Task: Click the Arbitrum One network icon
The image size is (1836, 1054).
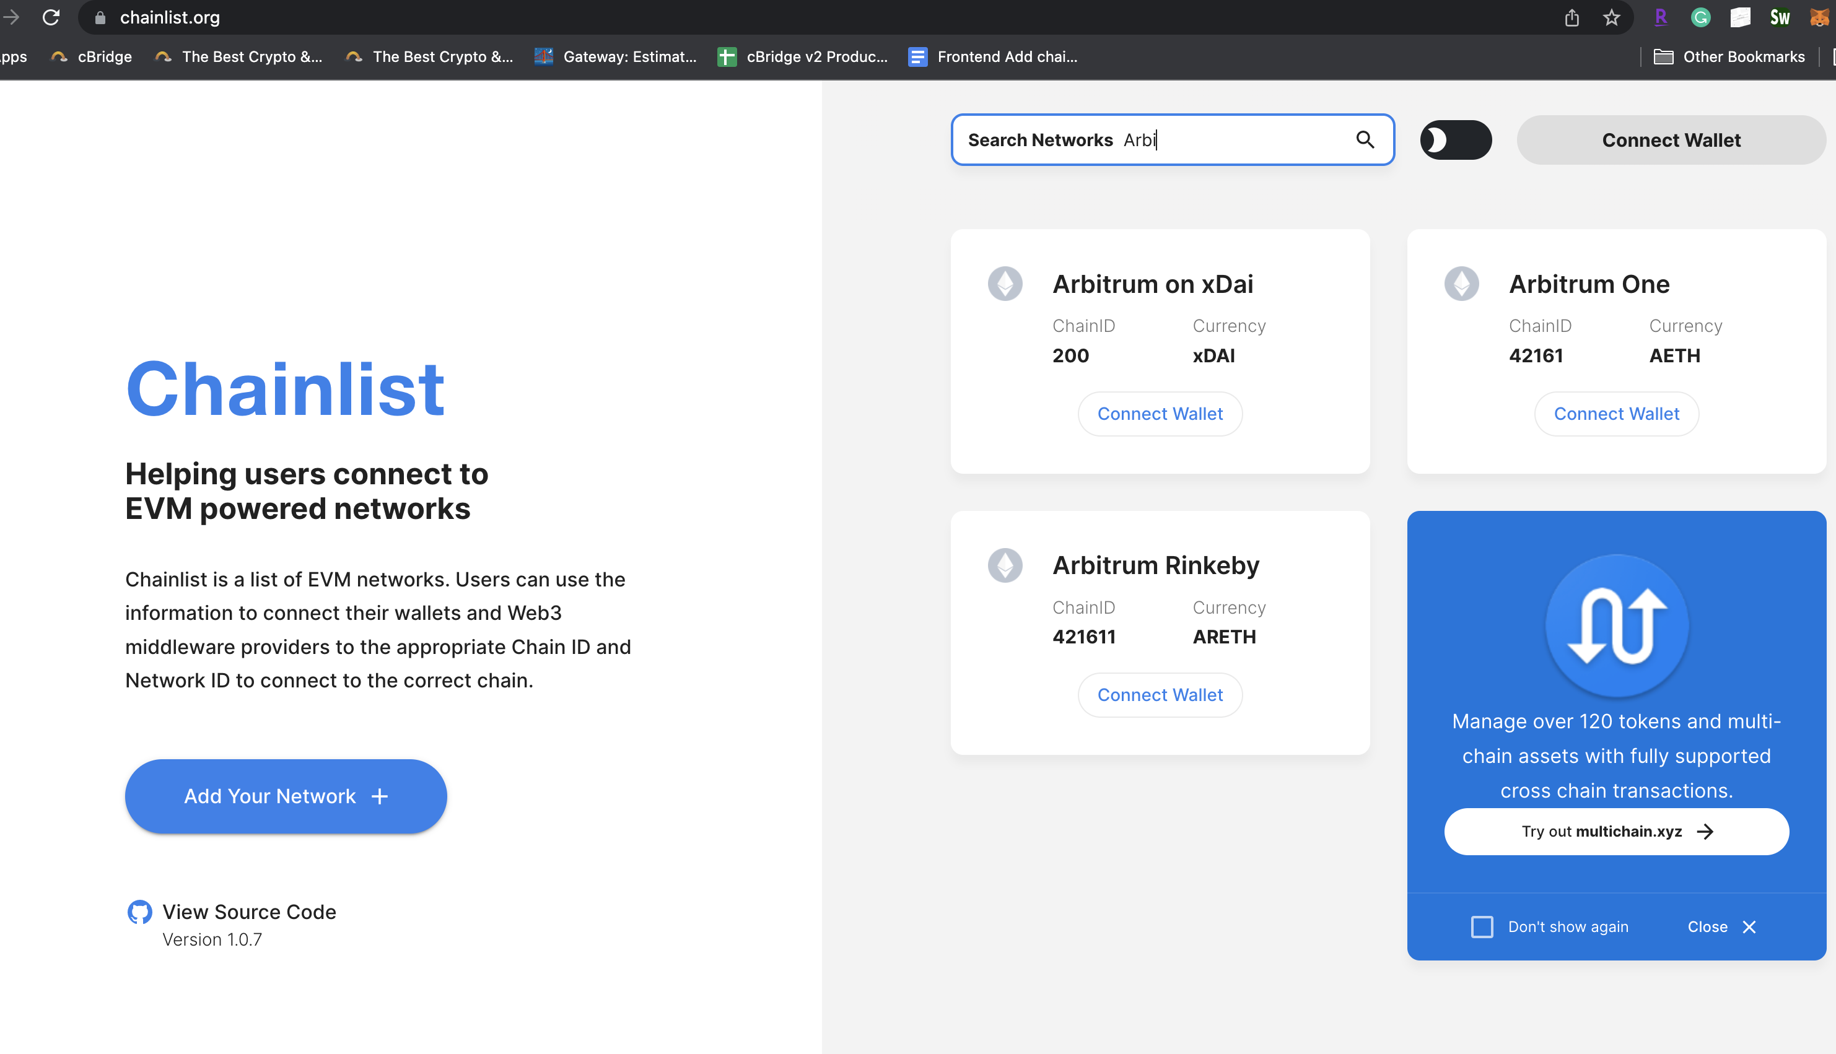Action: (1461, 284)
